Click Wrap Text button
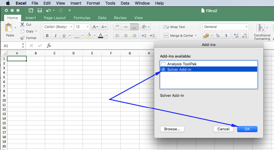This screenshot has height=150, width=274. (x=174, y=27)
